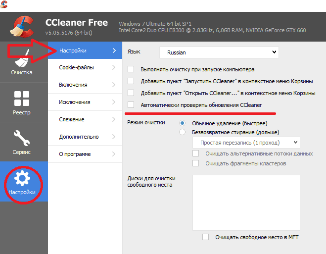The height and width of the screenshot is (254, 326).
Task: Toggle Автоматически проверять обновления CCleaner
Action: [x=131, y=104]
